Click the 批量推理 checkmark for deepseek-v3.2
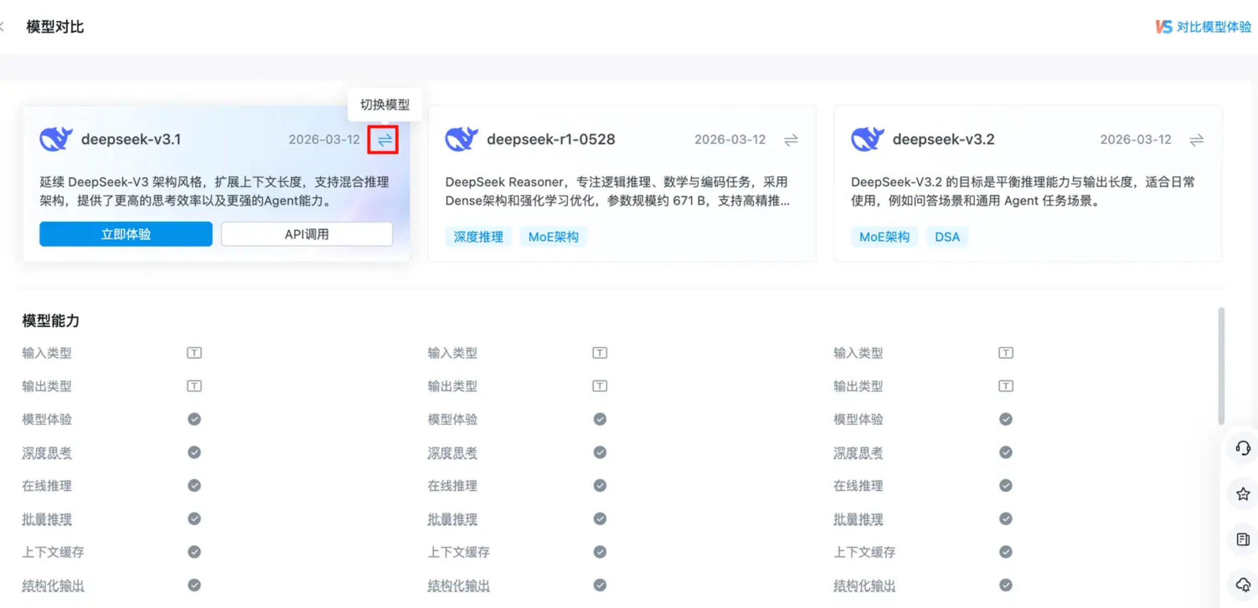Image resolution: width=1258 pixels, height=608 pixels. tap(1006, 519)
